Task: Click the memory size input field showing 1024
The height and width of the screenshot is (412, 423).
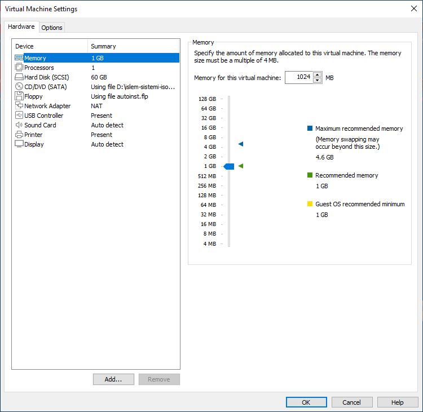Action: pyautogui.click(x=299, y=77)
